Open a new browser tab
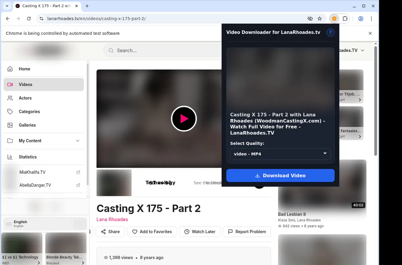The image size is (402, 265). (x=87, y=6)
